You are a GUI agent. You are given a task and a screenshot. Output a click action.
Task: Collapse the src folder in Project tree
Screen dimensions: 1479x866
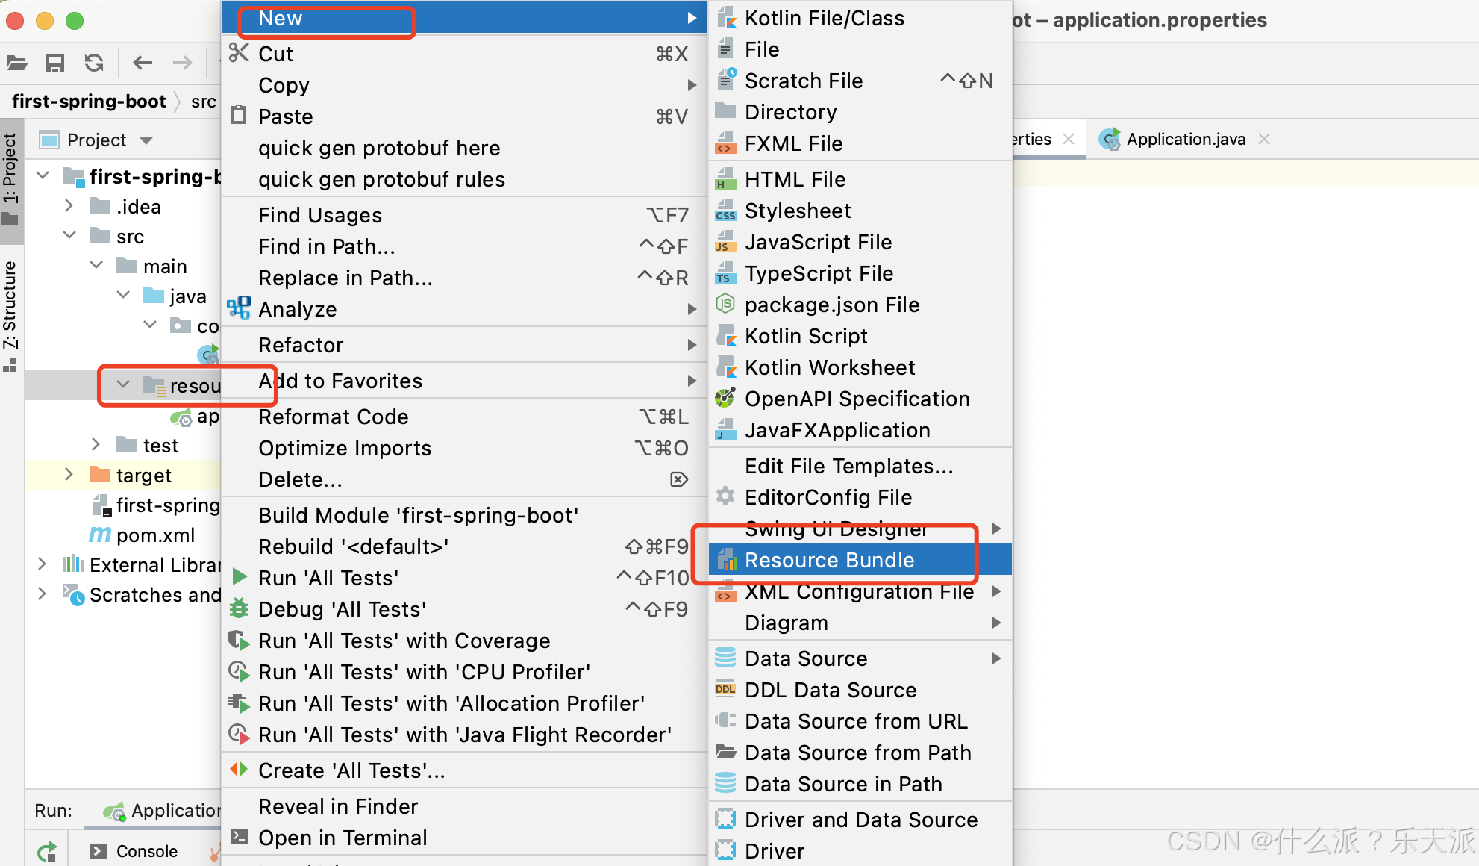69,235
